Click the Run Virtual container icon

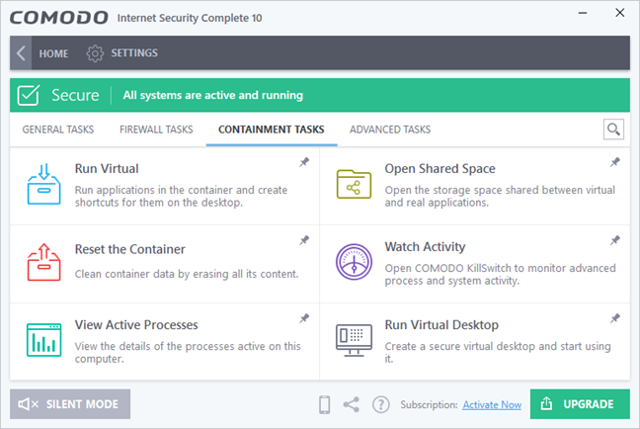click(x=41, y=184)
